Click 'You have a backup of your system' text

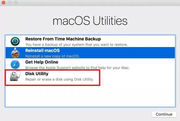point(76,45)
